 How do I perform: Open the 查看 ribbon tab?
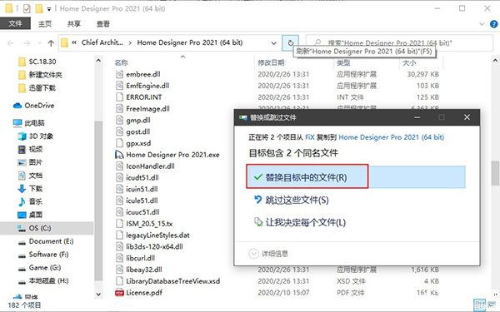(x=103, y=23)
